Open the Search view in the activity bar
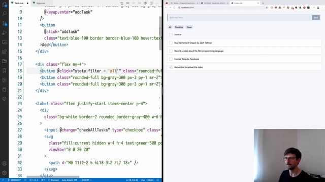Viewport: 325px width, 182px height. [5, 14]
